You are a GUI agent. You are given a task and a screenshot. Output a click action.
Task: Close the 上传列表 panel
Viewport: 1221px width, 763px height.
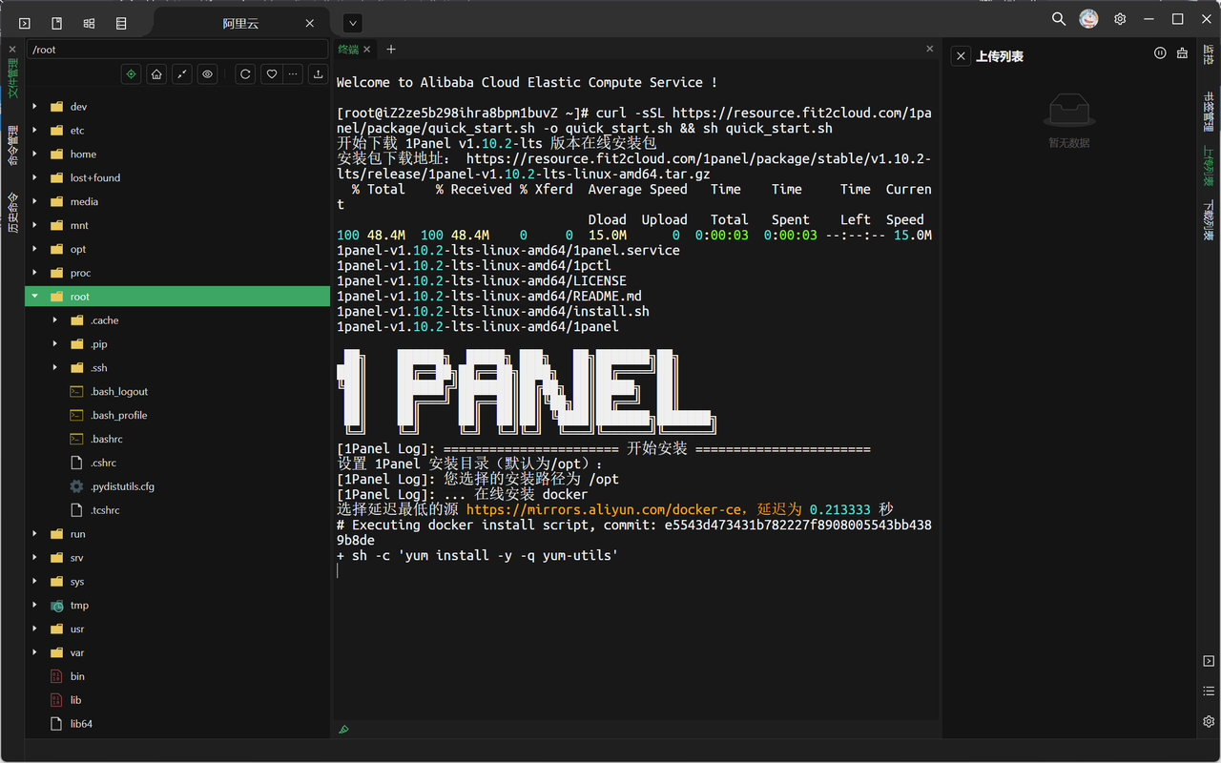click(x=962, y=56)
